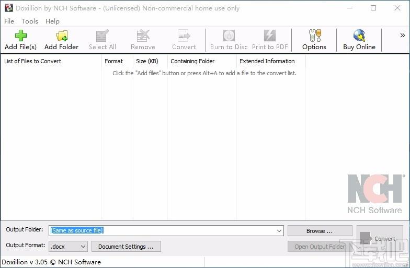Click the Browse ... button

coord(320,231)
